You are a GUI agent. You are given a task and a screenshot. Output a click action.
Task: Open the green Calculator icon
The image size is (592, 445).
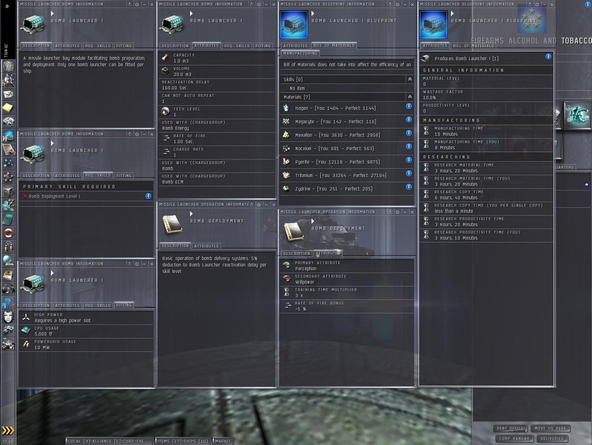pyautogui.click(x=8, y=219)
